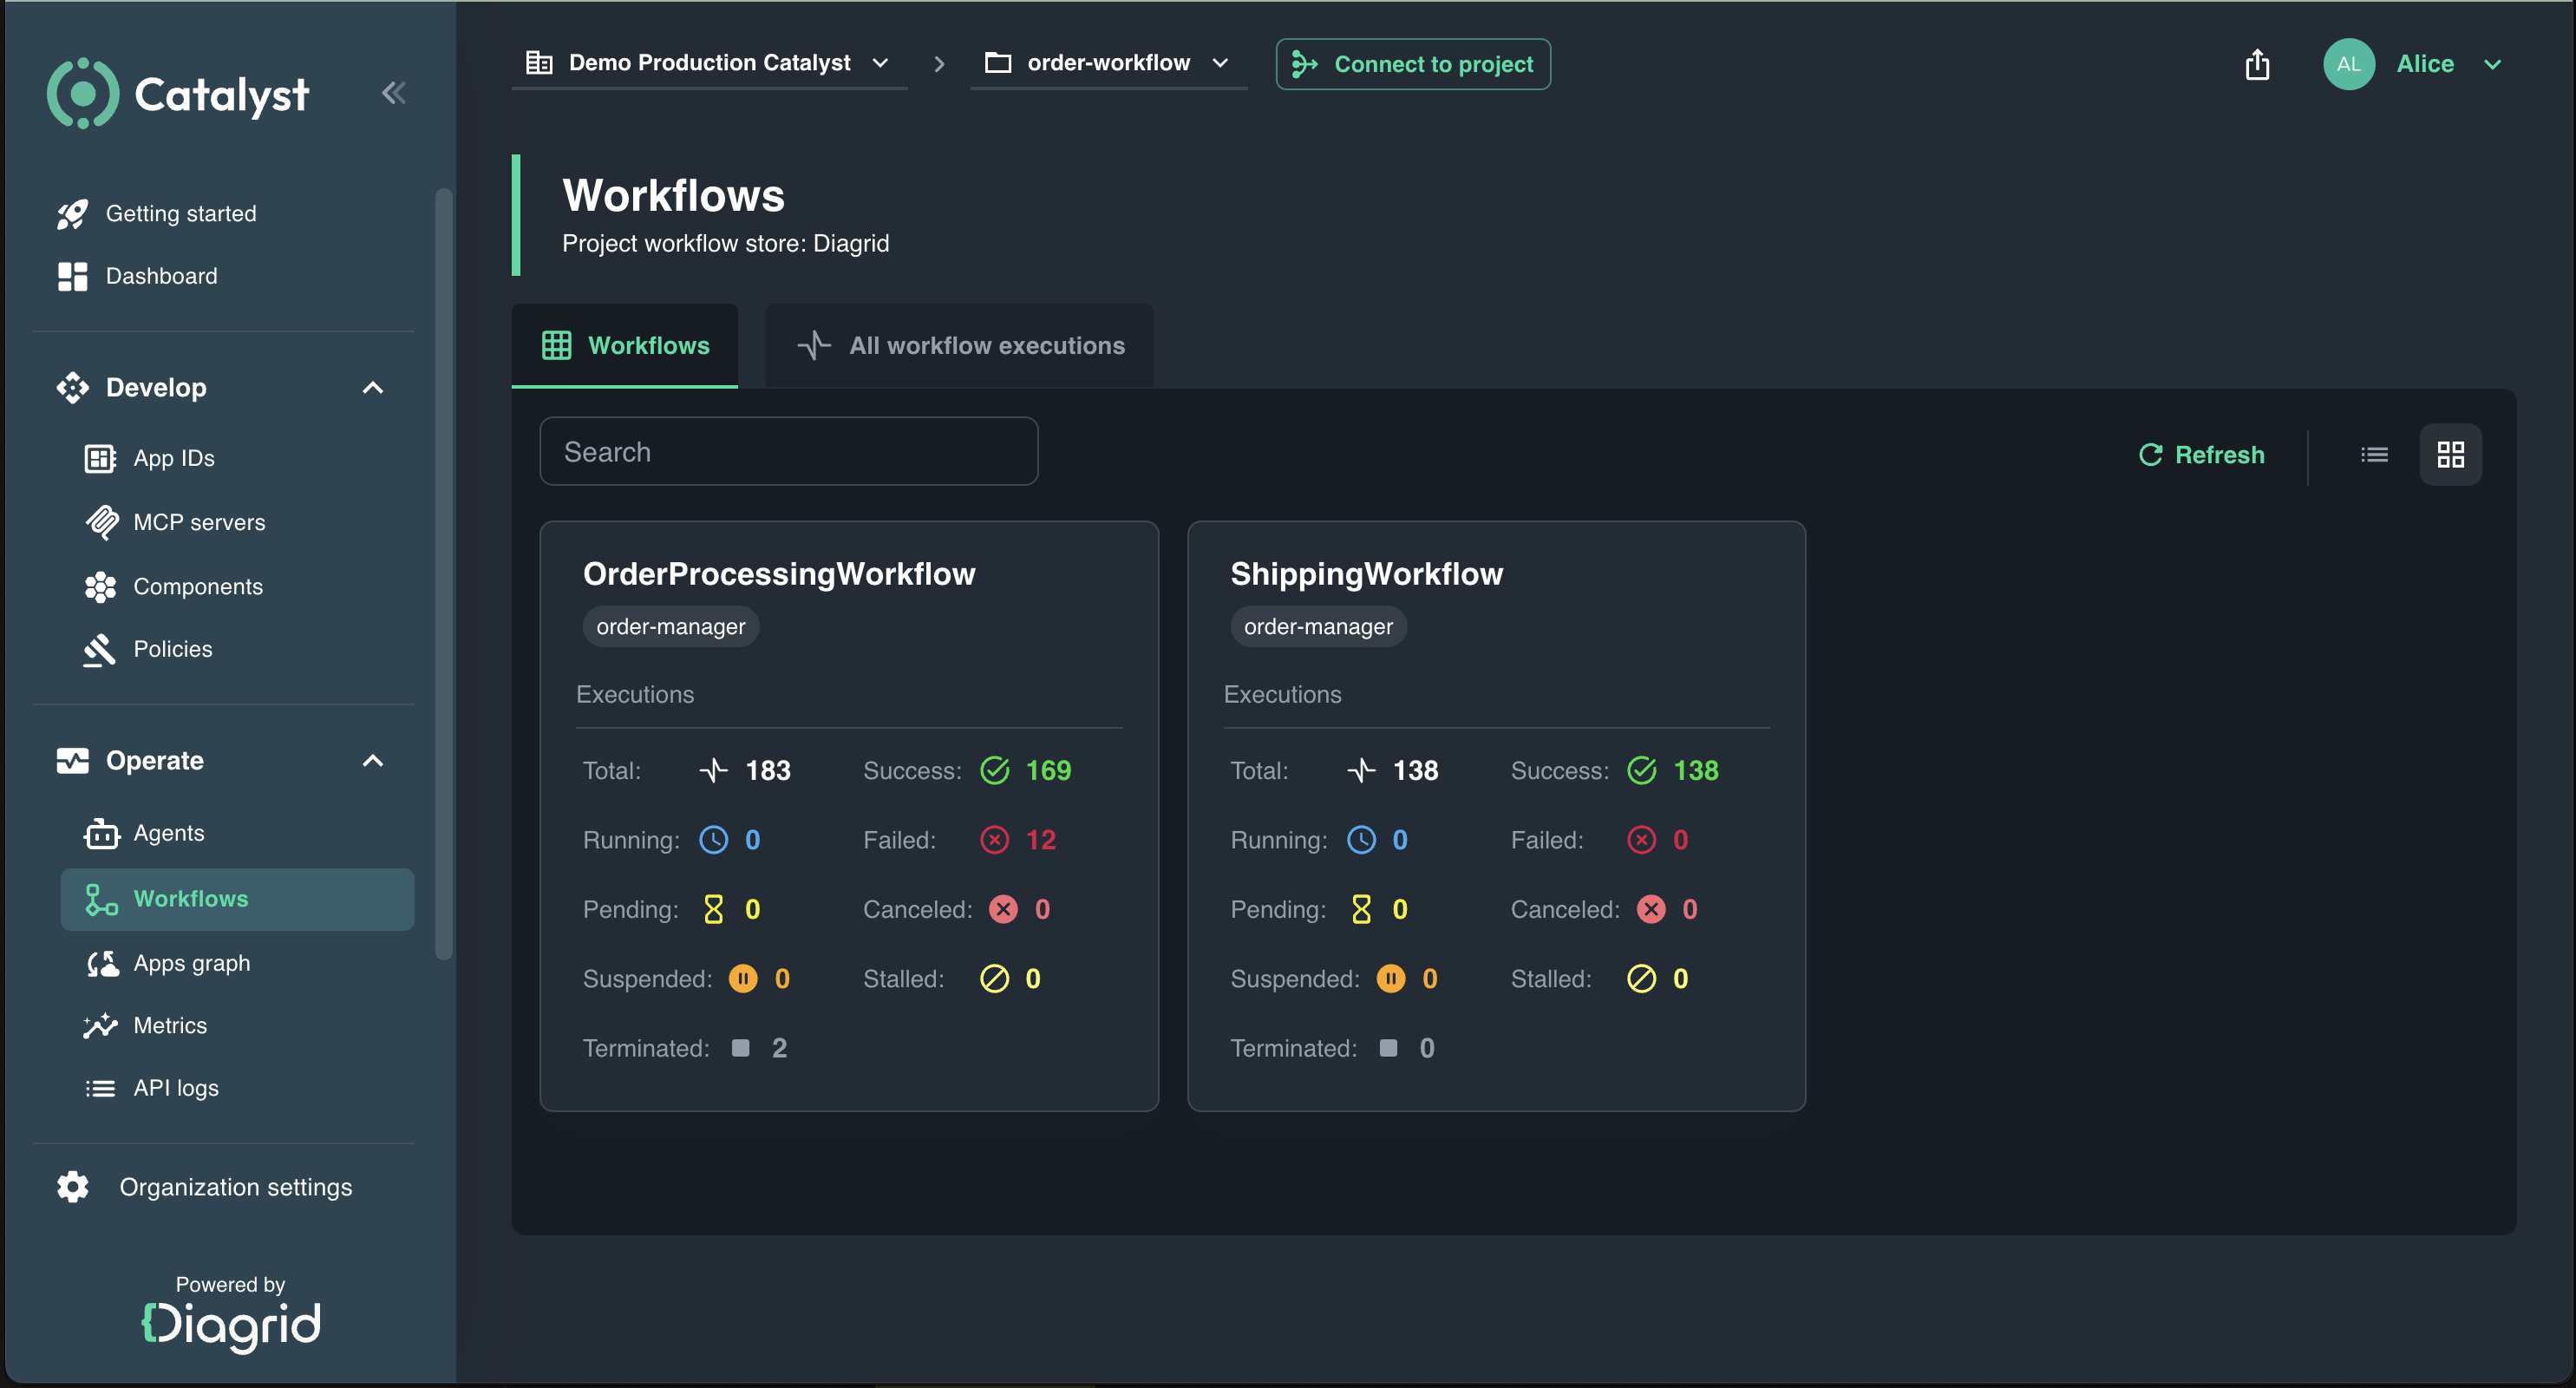2576x1388 pixels.
Task: Open Organization settings gear
Action: click(x=72, y=1187)
